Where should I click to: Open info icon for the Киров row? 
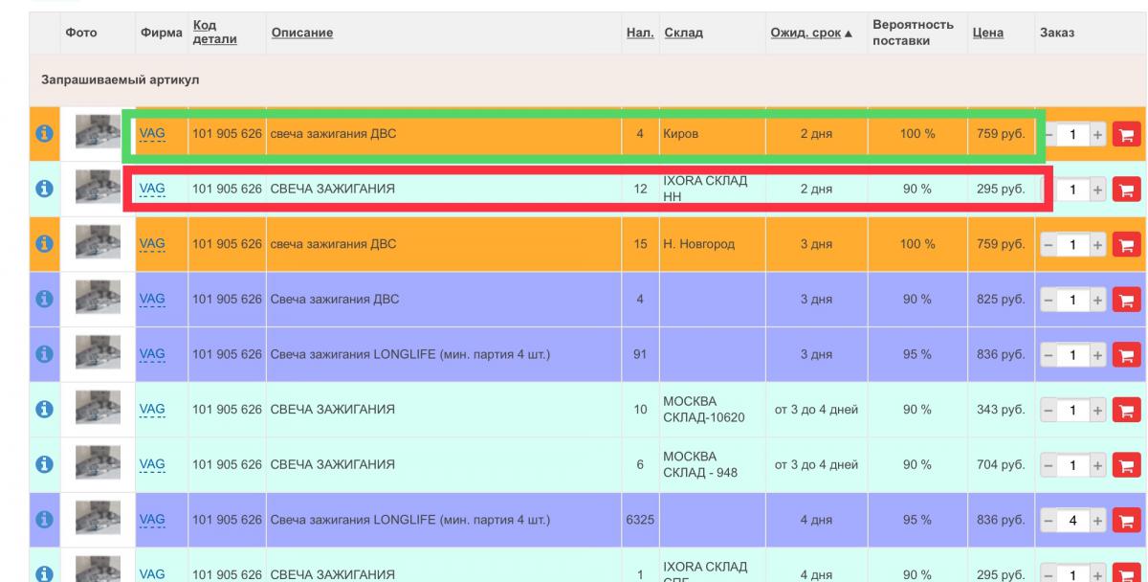[x=42, y=135]
